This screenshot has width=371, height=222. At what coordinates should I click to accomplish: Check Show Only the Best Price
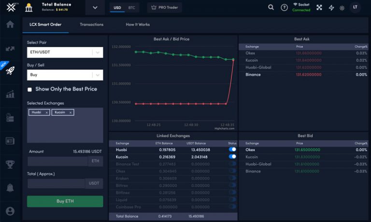(x=29, y=90)
